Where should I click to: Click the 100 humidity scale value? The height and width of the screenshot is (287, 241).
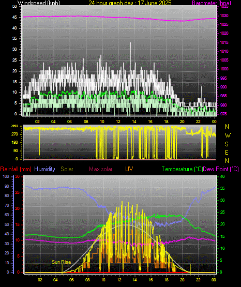click(x=6, y=177)
